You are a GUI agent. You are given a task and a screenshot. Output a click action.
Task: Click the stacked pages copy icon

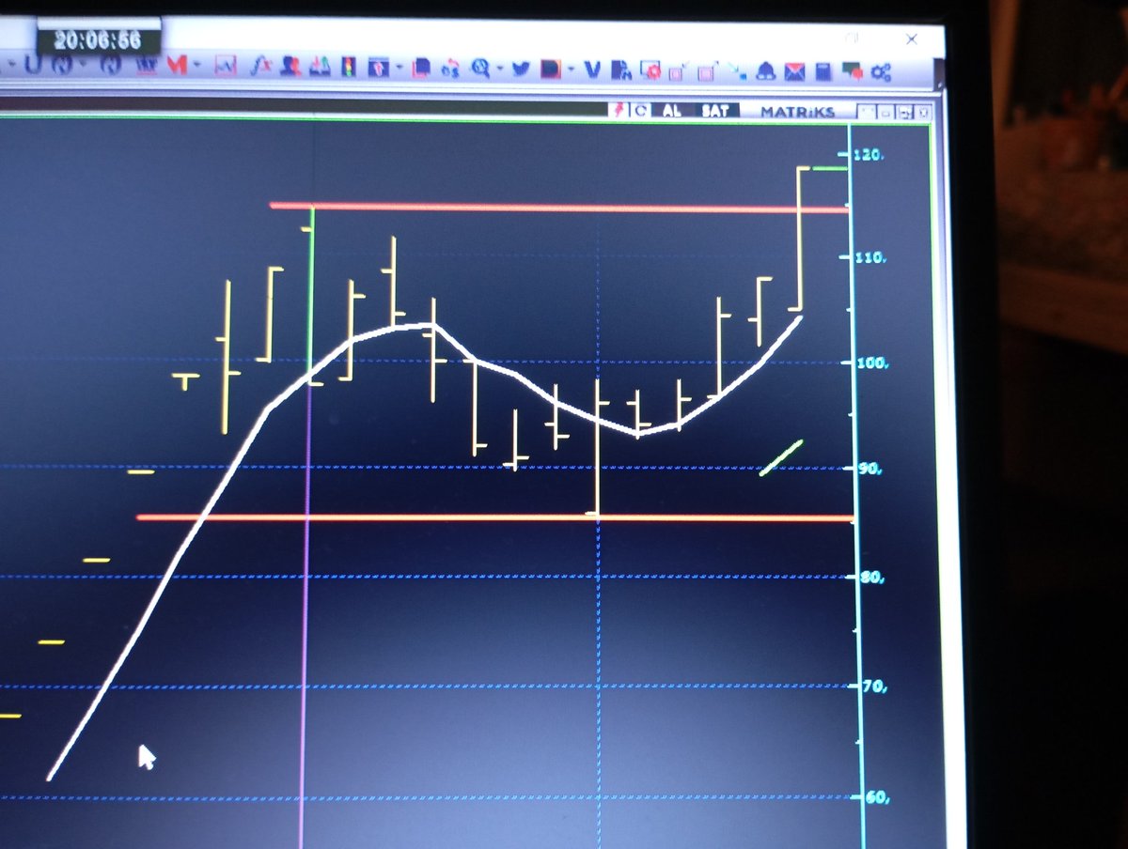click(421, 68)
